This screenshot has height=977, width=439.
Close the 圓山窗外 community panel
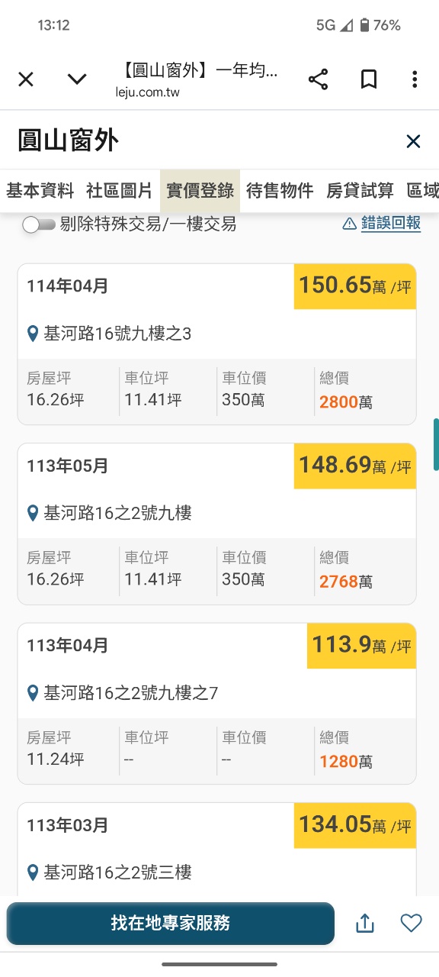(x=413, y=141)
